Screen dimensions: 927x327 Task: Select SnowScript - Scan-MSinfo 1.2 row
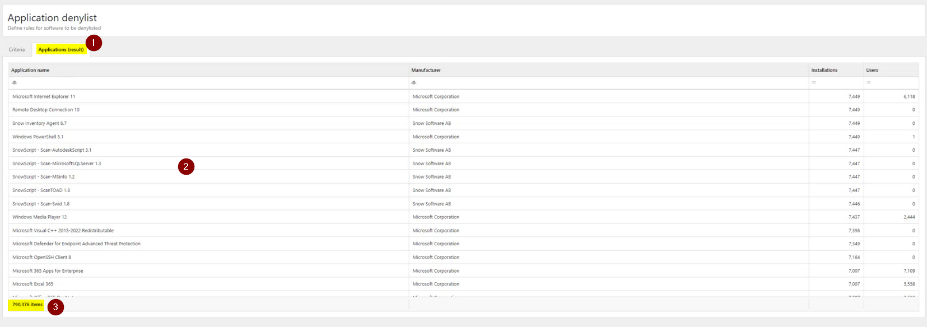464,177
